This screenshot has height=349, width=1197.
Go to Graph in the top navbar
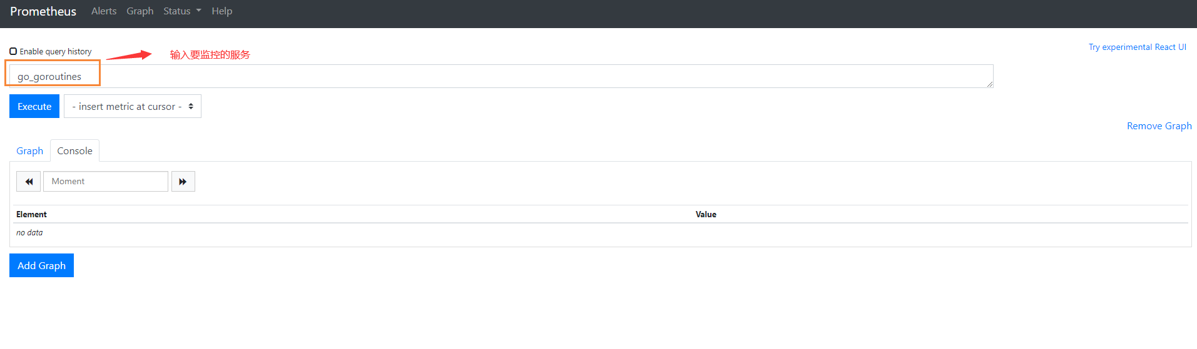pos(140,11)
